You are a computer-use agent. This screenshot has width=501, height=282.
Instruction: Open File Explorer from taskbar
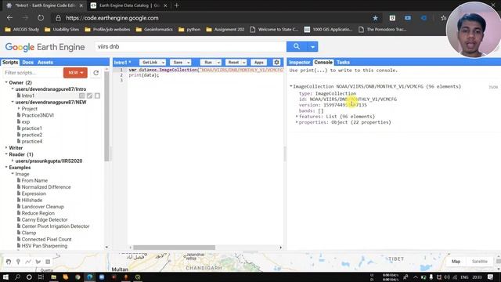tap(54, 277)
